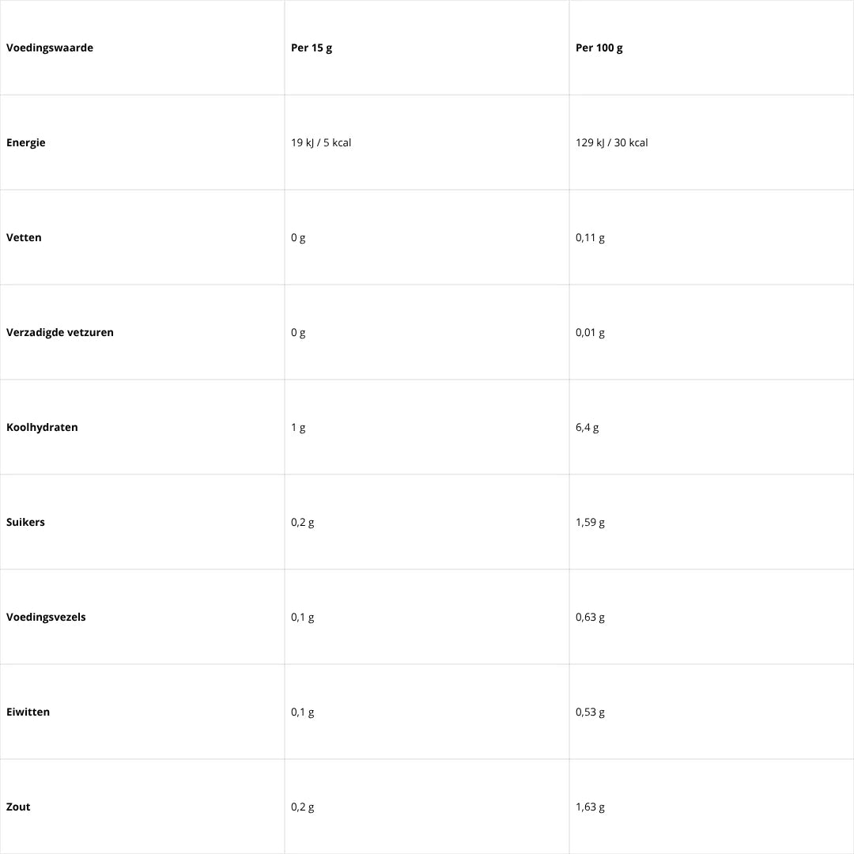Image resolution: width=854 pixels, height=854 pixels.
Task: Click the '6,4 g' carbohydrates value
Action: click(x=588, y=427)
